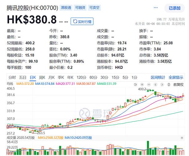Switch to 分时 chart tab

[12, 77]
